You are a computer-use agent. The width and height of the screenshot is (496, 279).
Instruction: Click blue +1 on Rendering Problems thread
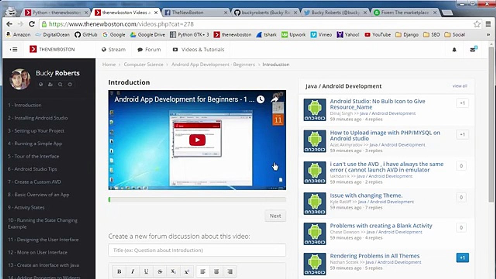(462, 258)
